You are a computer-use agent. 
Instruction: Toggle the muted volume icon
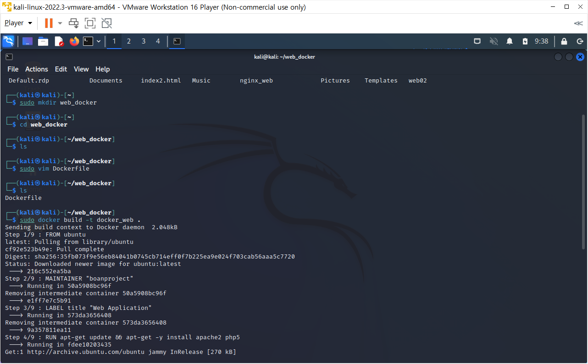pyautogui.click(x=494, y=41)
